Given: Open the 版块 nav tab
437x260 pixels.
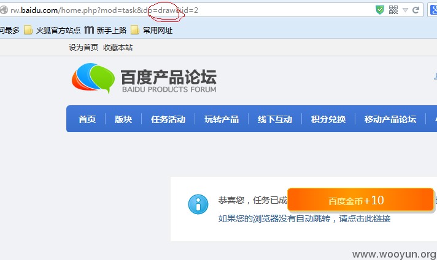Looking at the screenshot, I should pyautogui.click(x=123, y=119).
